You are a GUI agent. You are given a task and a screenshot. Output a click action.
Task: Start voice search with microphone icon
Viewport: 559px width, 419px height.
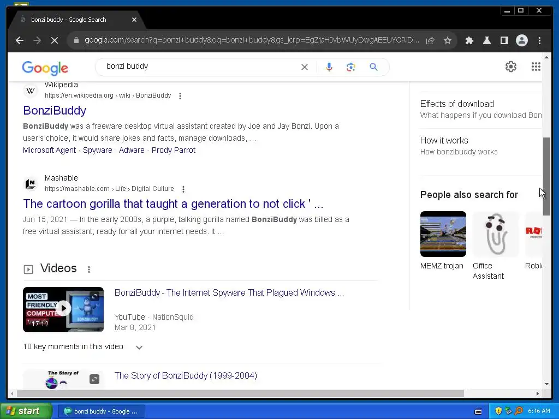329,67
